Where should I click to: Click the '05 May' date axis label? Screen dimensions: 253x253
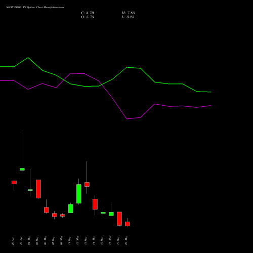[37, 240]
